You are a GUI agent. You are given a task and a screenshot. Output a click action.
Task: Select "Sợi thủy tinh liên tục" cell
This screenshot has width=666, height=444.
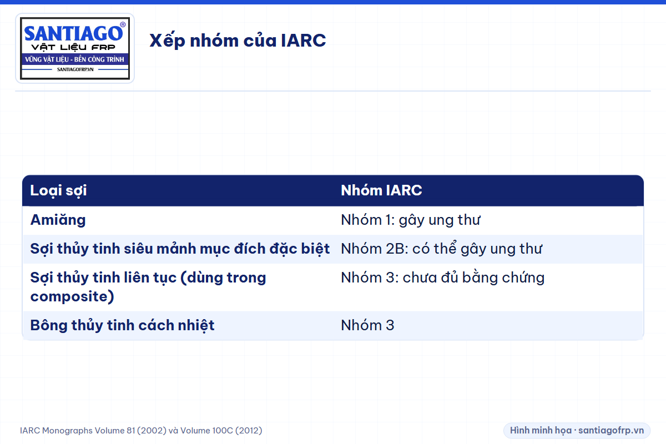178,287
